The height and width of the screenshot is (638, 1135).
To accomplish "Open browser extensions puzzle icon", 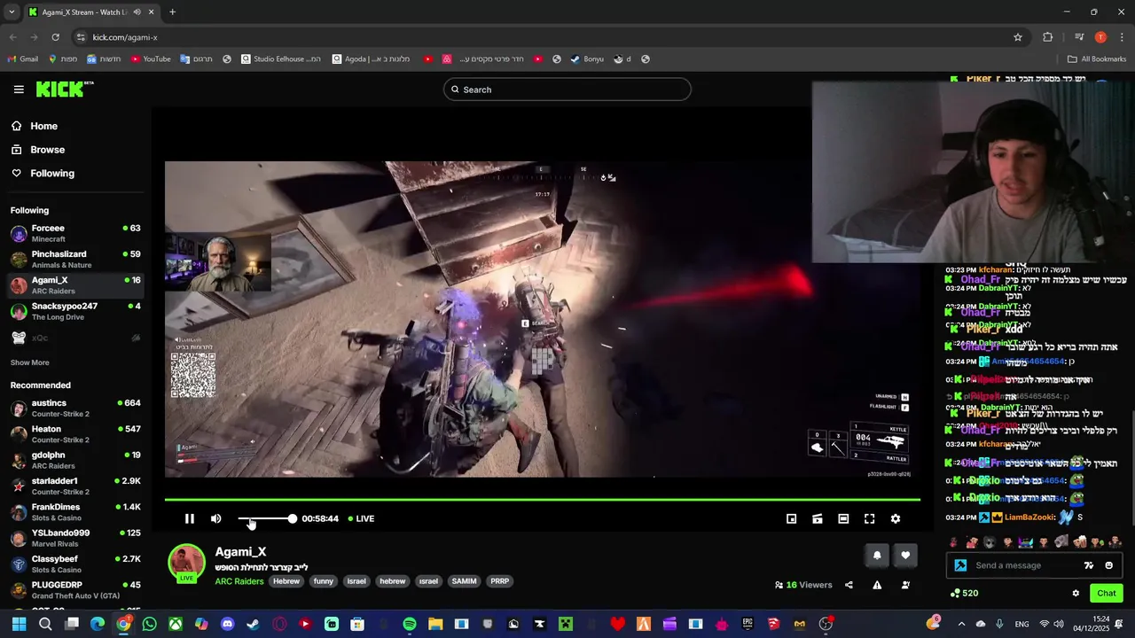I will tap(1048, 37).
